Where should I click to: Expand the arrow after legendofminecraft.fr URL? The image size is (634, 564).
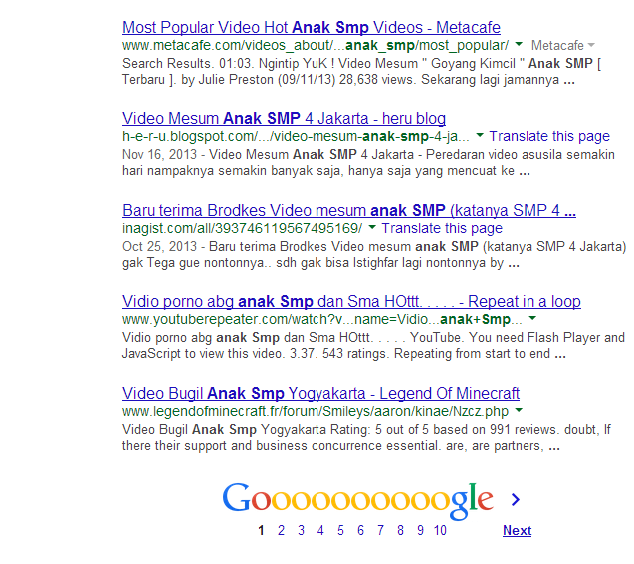click(x=519, y=410)
